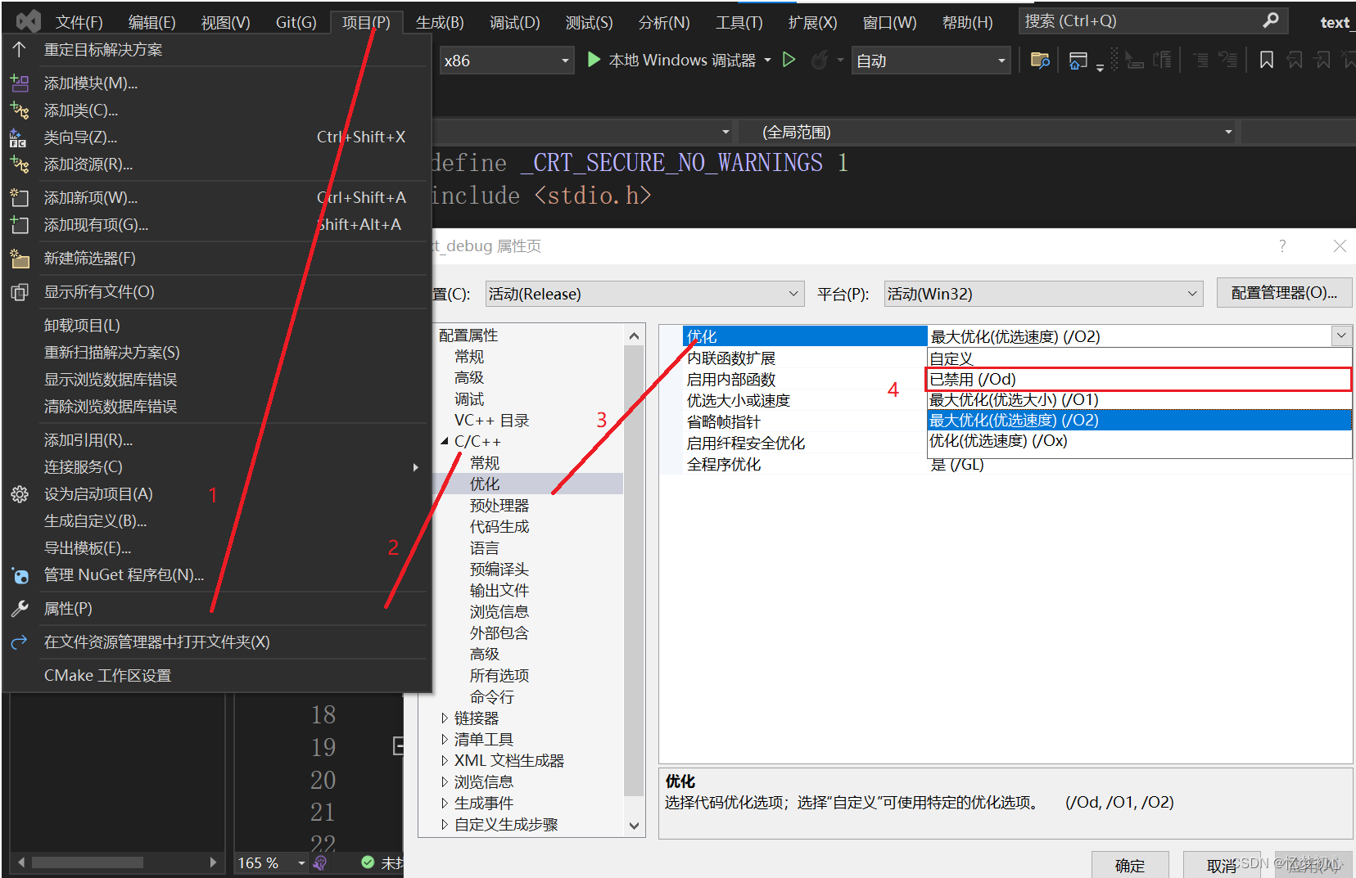
Task: Open the 工具(T) menu
Action: 739,22
